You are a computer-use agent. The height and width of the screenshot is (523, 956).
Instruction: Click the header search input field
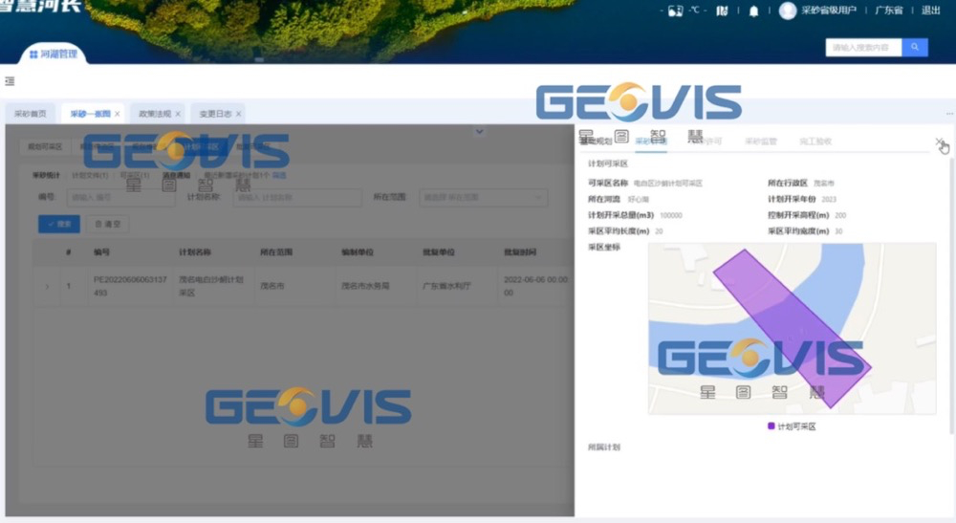pos(863,47)
